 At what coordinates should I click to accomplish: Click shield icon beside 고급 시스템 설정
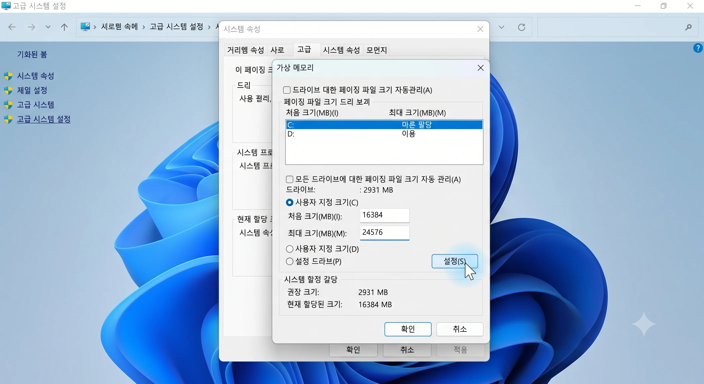[8, 119]
